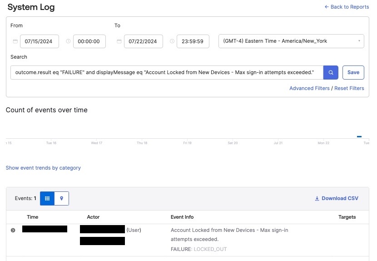The height and width of the screenshot is (261, 377).
Task: Expand the locked out event row
Action: pos(13,230)
